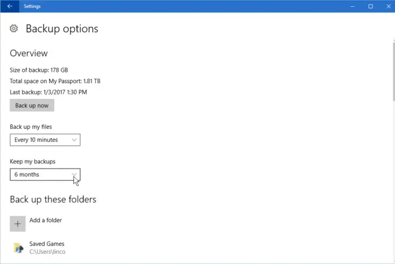The height and width of the screenshot is (264, 395).
Task: Open the Every 10 minutes dropdown
Action: pos(45,140)
